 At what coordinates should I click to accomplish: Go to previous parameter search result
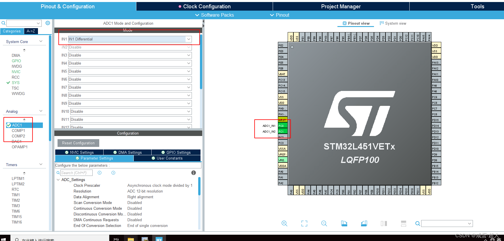coord(100,173)
